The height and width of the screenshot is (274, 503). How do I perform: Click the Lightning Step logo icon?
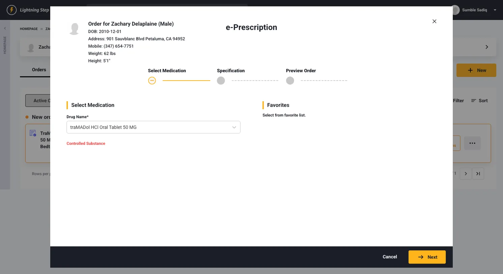click(x=12, y=10)
